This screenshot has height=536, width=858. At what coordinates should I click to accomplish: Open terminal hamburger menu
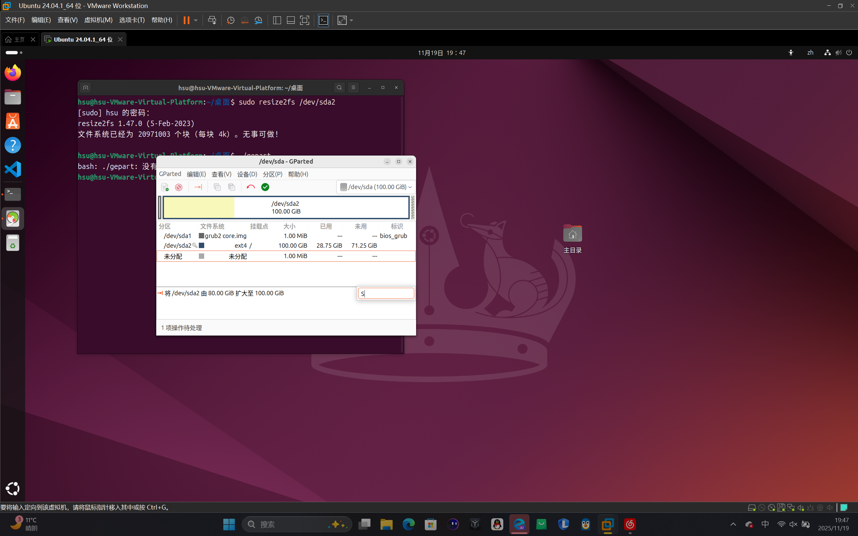point(353,87)
